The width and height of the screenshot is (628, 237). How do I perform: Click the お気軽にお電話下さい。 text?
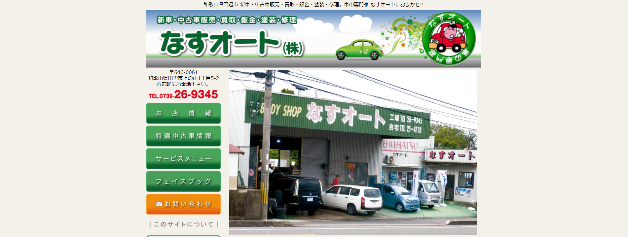[x=183, y=84]
